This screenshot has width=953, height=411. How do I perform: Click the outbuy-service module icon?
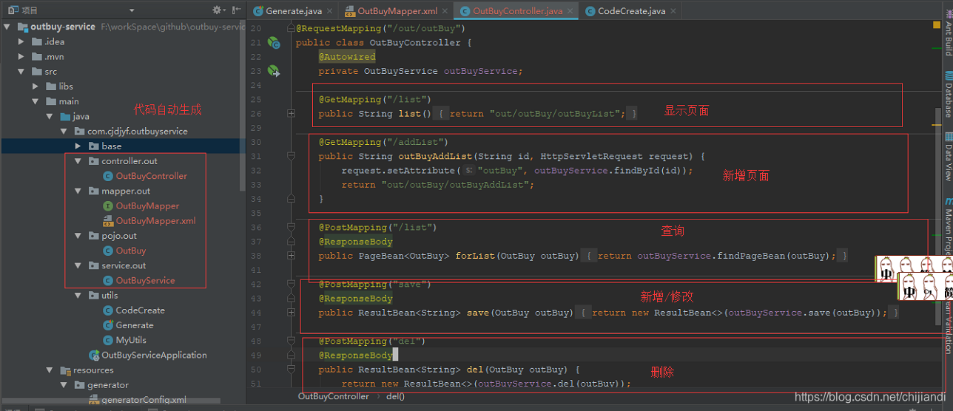(x=21, y=27)
